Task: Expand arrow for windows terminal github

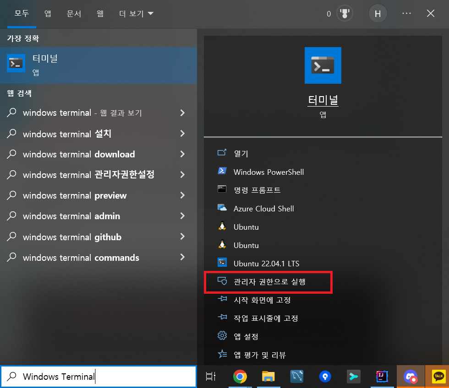Action: tap(182, 237)
